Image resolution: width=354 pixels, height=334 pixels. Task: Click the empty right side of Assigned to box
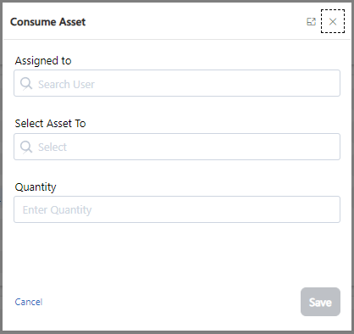[254, 83]
